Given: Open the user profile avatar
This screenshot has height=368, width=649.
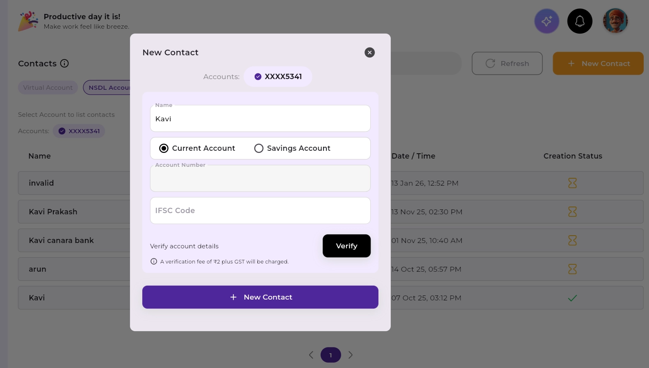Looking at the screenshot, I should 615,21.
